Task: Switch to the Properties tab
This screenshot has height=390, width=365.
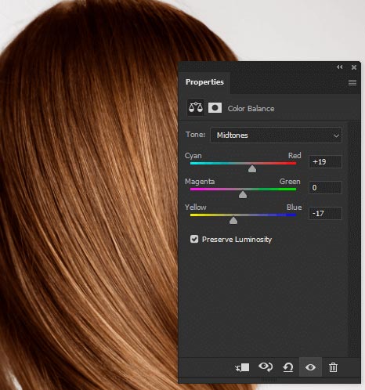Action: pos(204,82)
